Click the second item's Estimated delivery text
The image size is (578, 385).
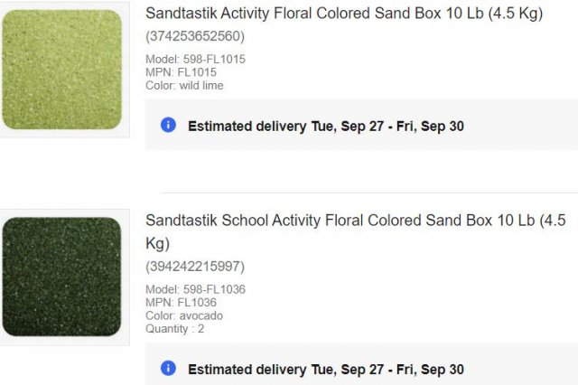(326, 370)
